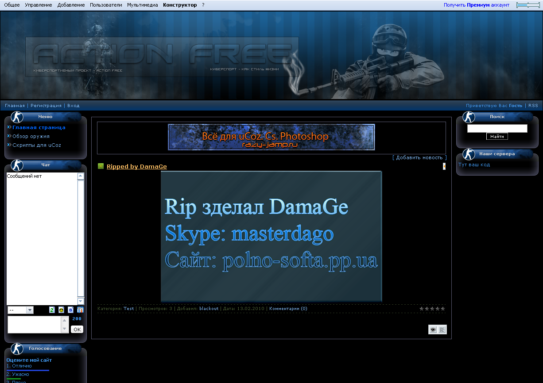
Task: Open the Пользователи menu
Action: point(106,5)
